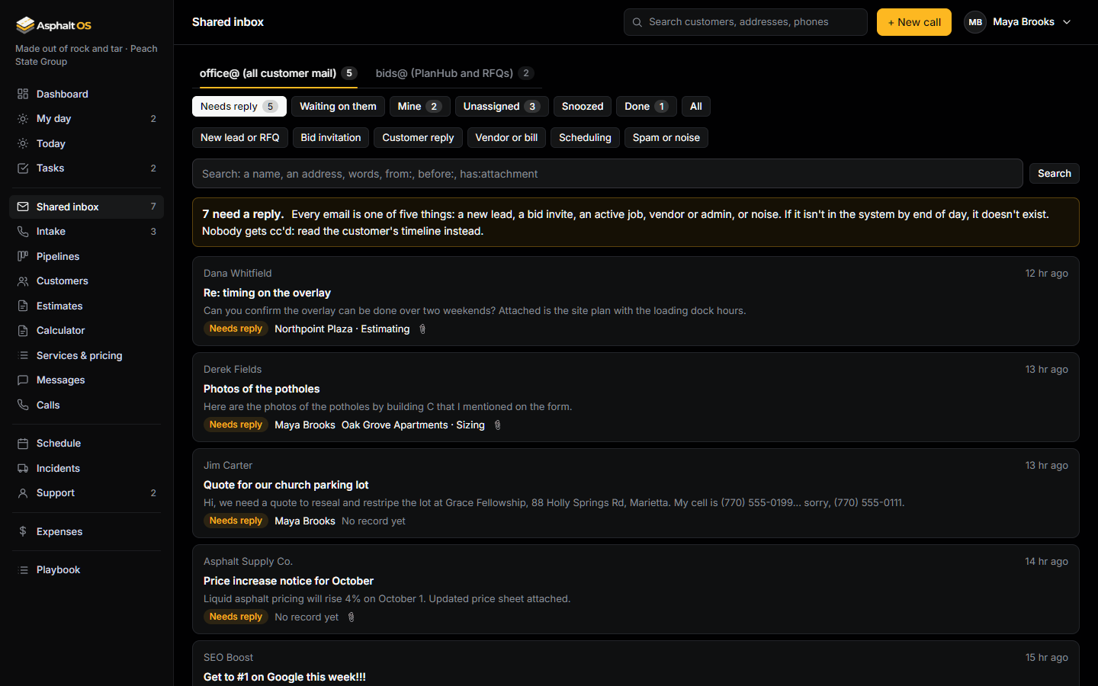1098x686 pixels.
Task: Open the Calculator icon
Action: [23, 331]
